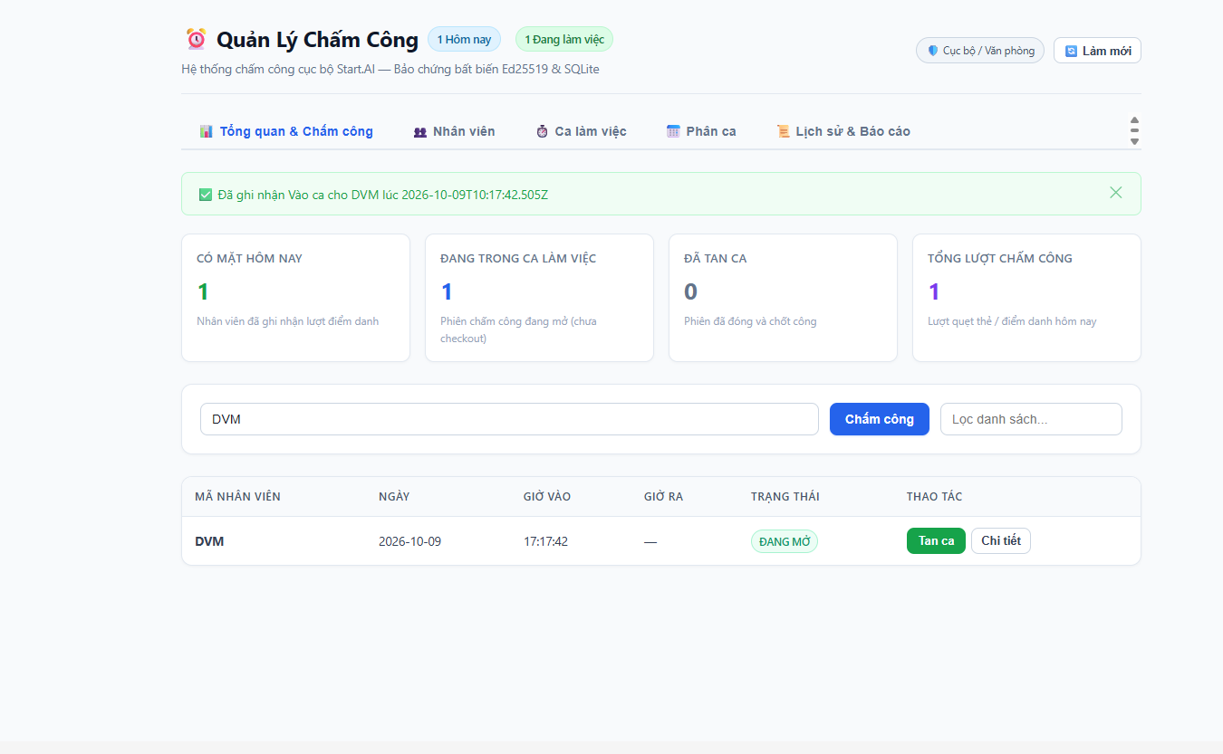This screenshot has width=1223, height=754.
Task: Click the Làm mới refresh button
Action: click(1097, 51)
